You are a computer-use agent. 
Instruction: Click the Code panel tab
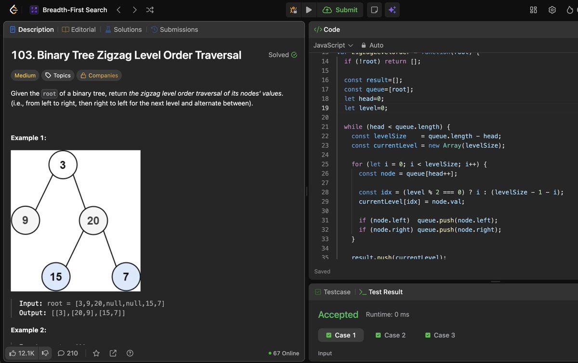pyautogui.click(x=327, y=29)
